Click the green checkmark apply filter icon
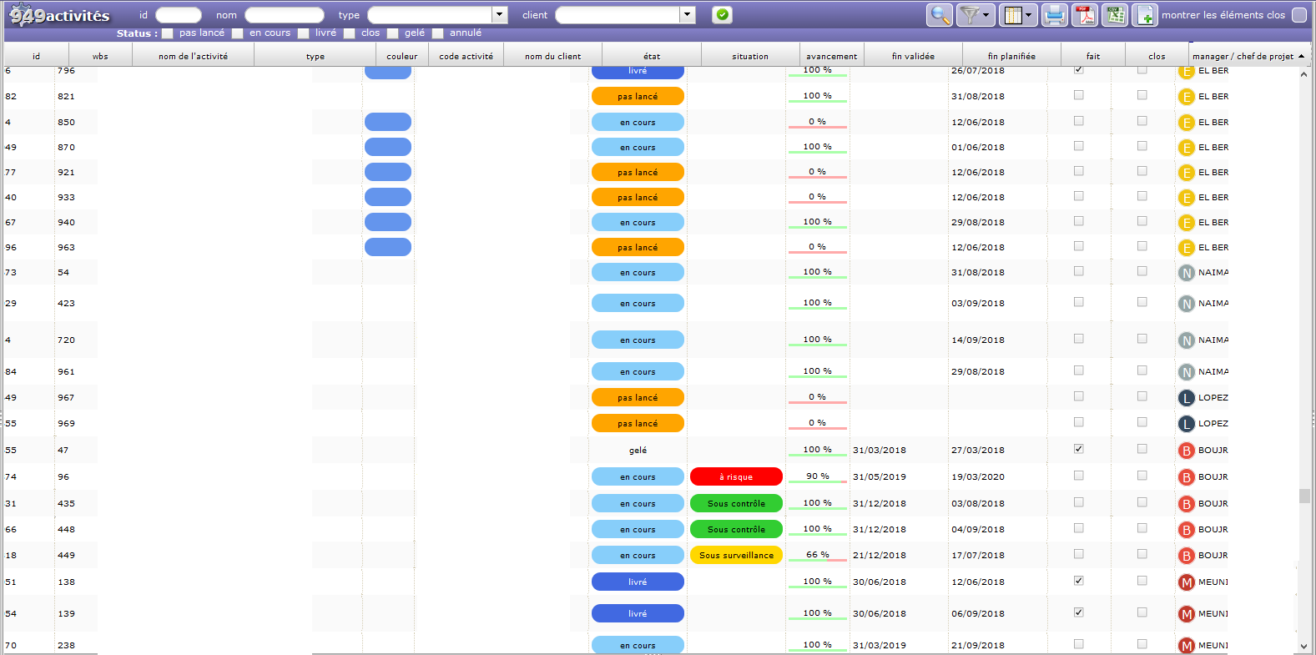This screenshot has height=655, width=1316. (723, 14)
